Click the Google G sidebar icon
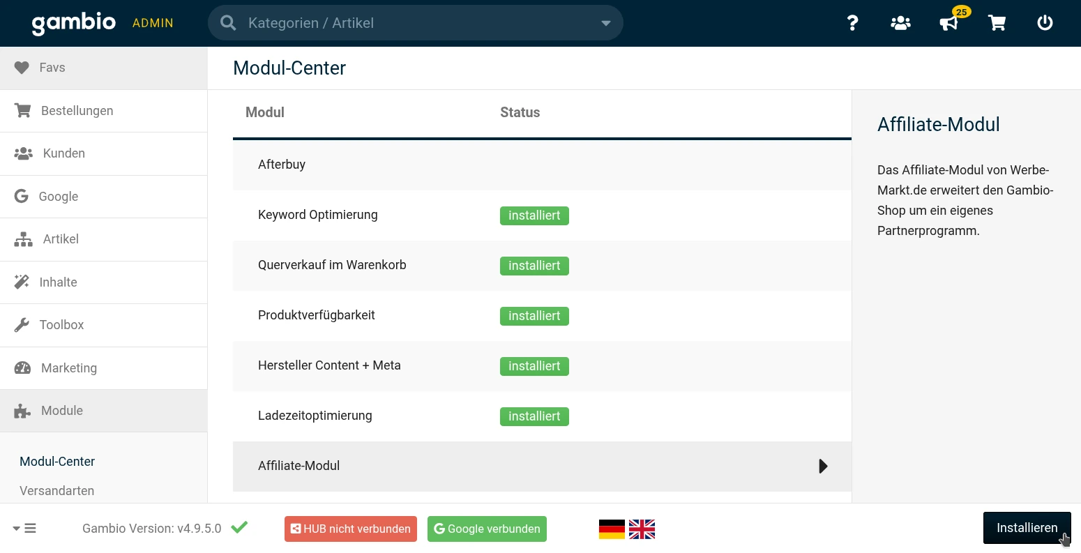This screenshot has height=553, width=1081. point(22,196)
